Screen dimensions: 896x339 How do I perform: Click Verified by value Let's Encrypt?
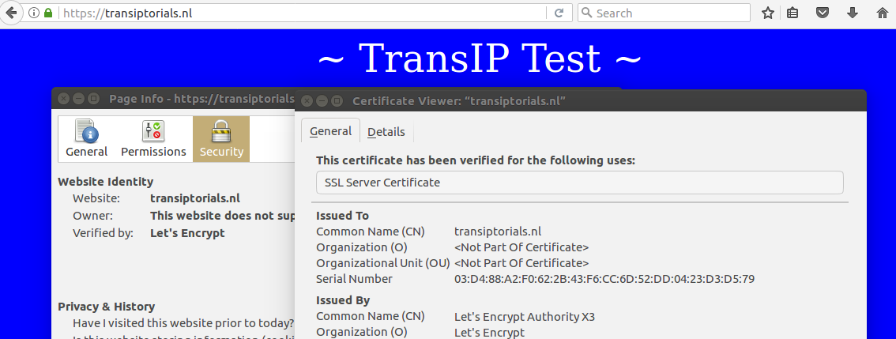tap(187, 233)
